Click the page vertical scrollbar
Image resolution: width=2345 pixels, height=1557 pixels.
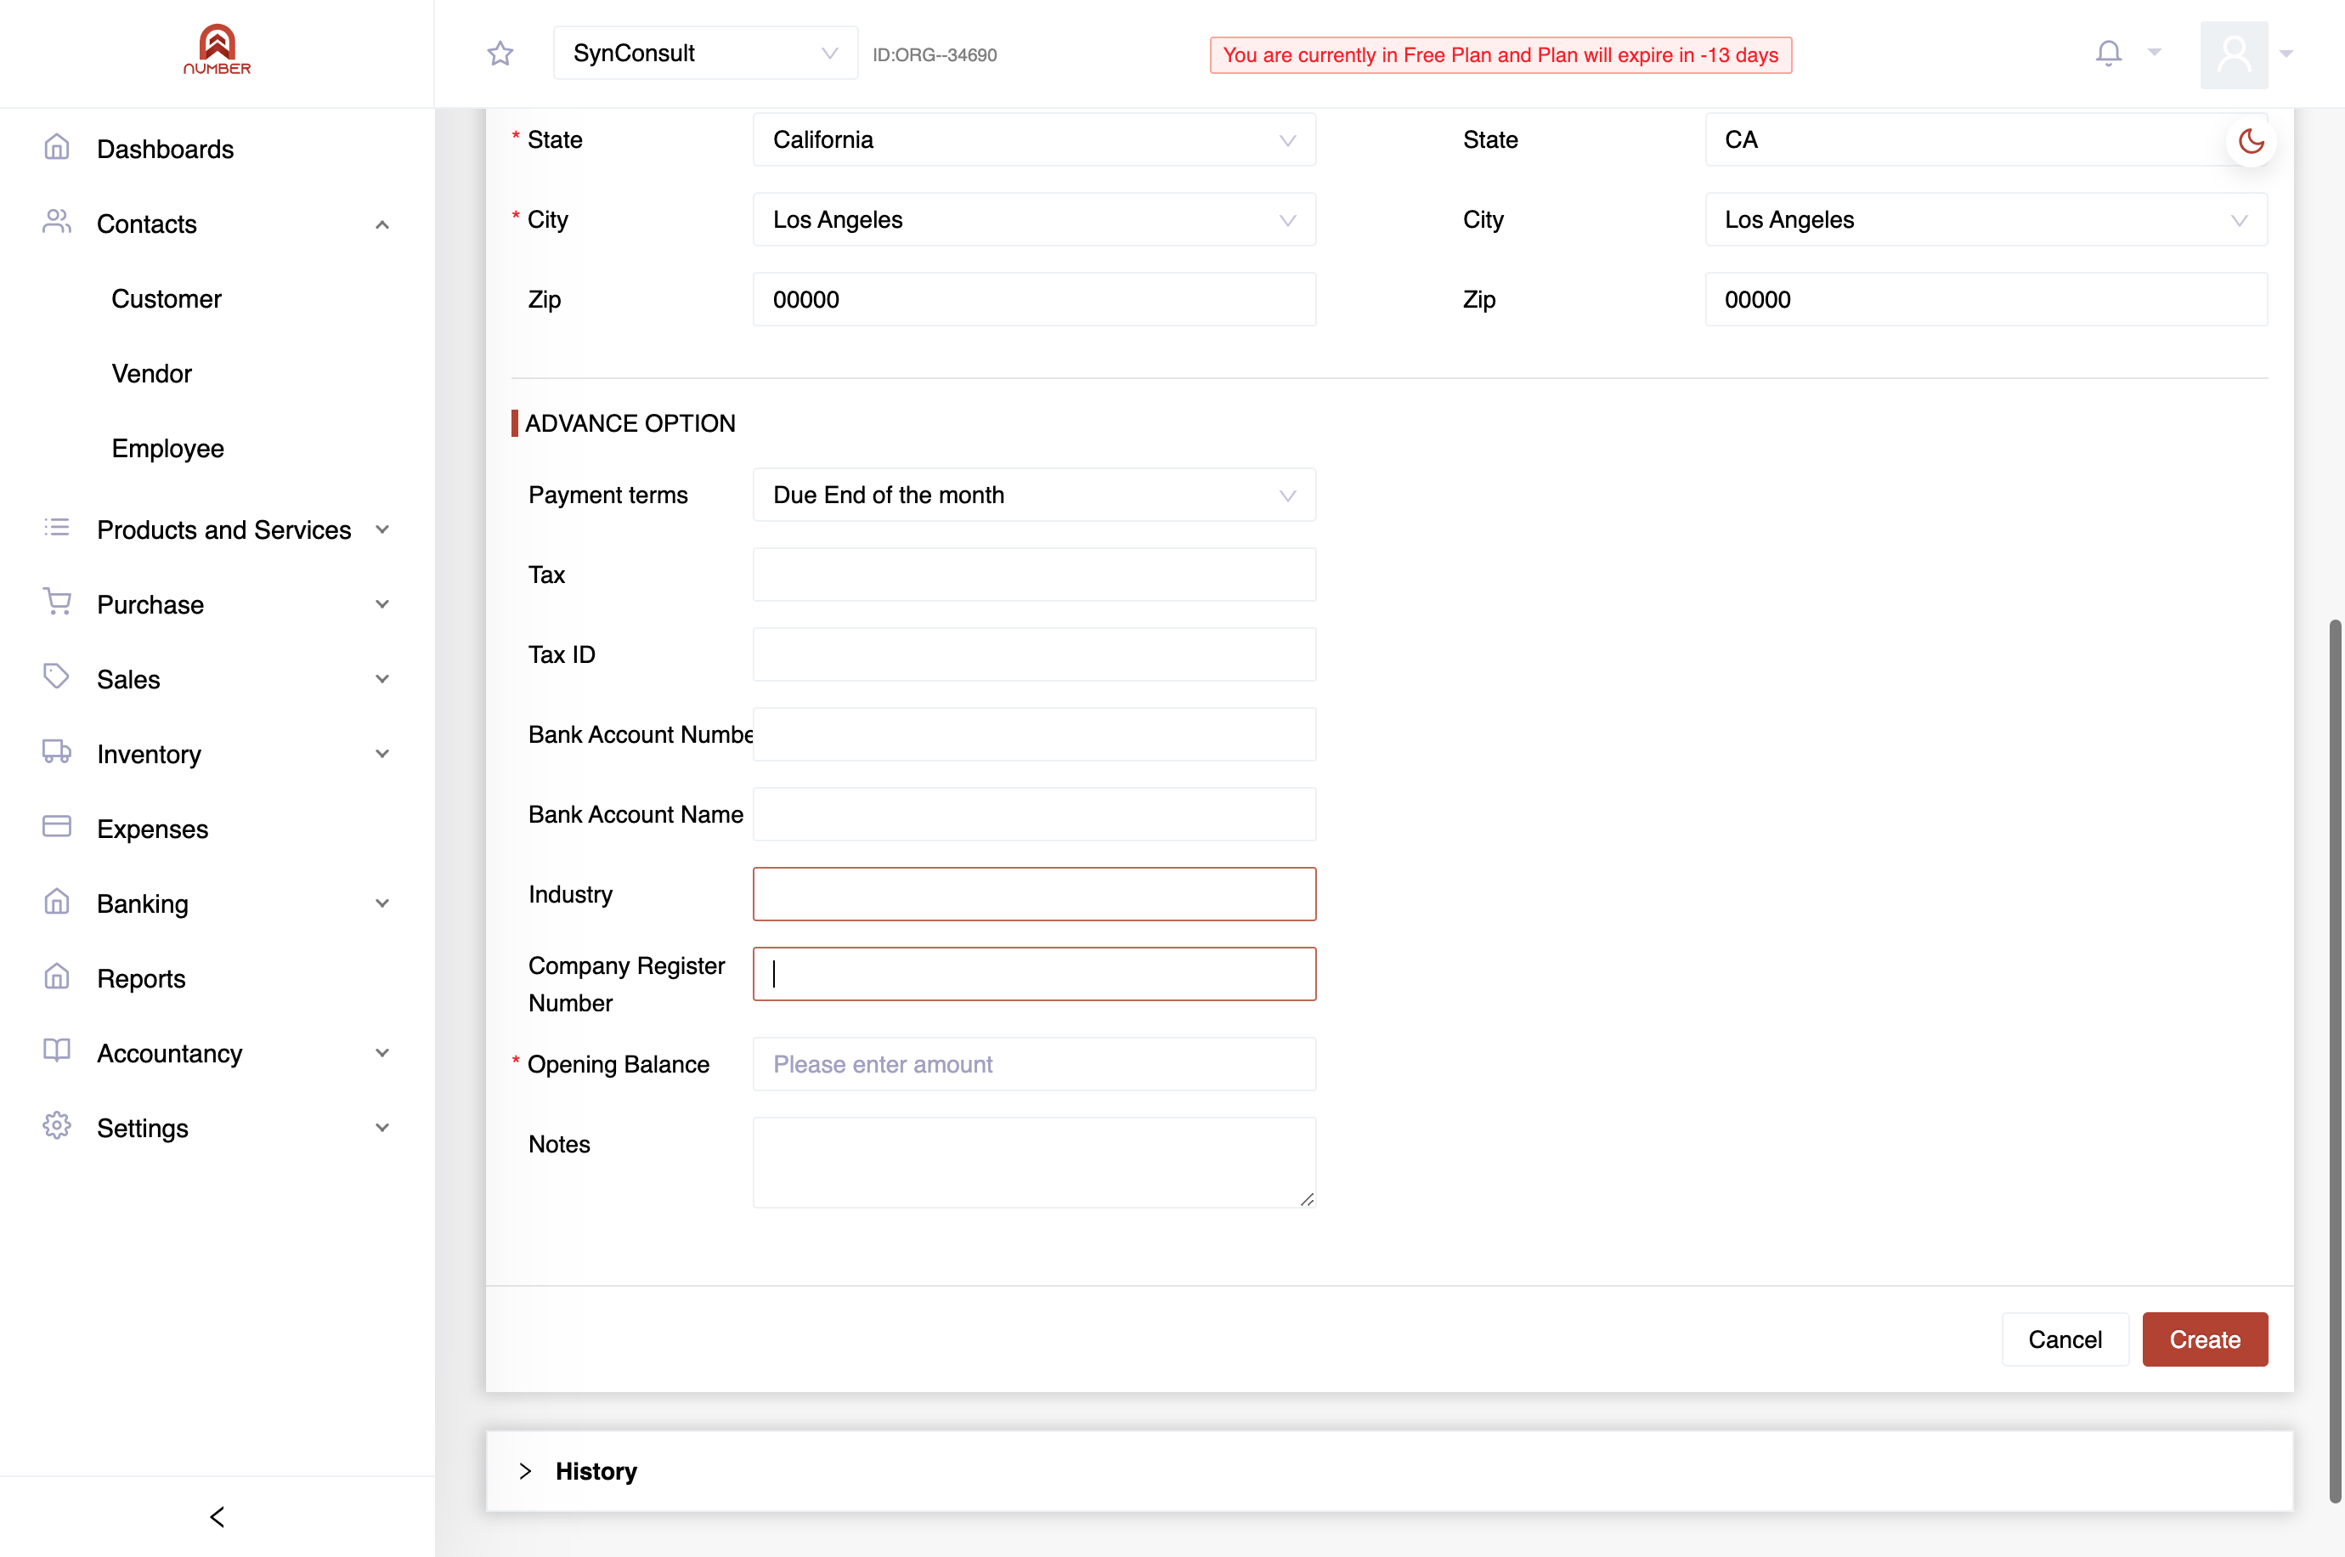coord(2334,1061)
